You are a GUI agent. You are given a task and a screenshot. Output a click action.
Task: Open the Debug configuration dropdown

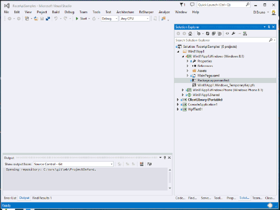109,19
